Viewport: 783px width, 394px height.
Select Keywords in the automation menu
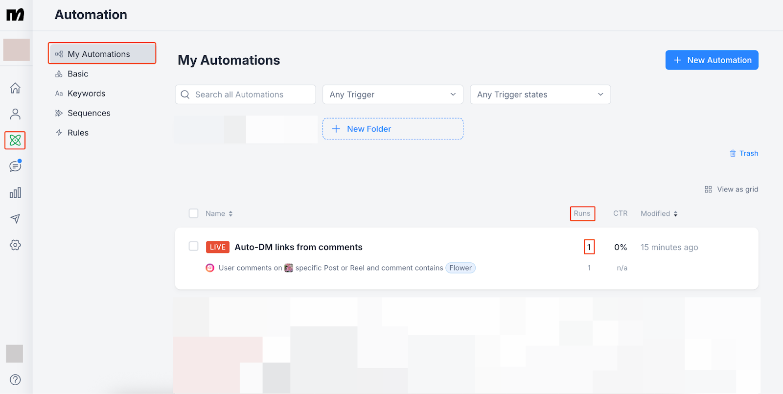click(86, 93)
